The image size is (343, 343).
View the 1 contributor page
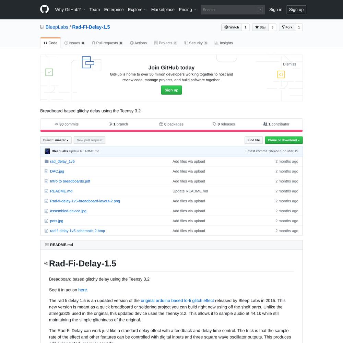276,124
